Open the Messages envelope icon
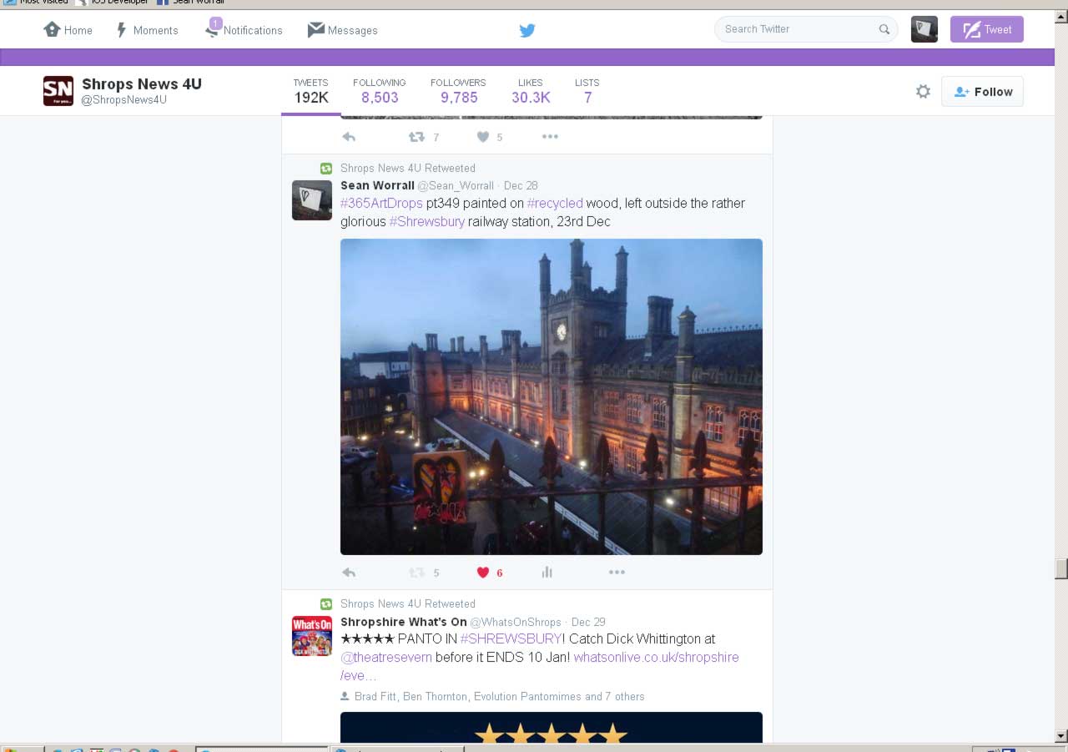The height and width of the screenshot is (752, 1068). coord(316,30)
